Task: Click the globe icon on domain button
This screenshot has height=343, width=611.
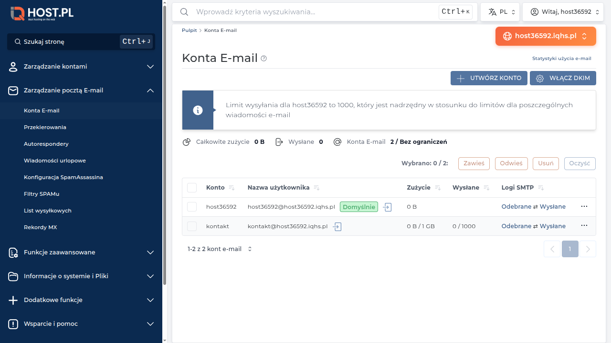Action: [507, 36]
